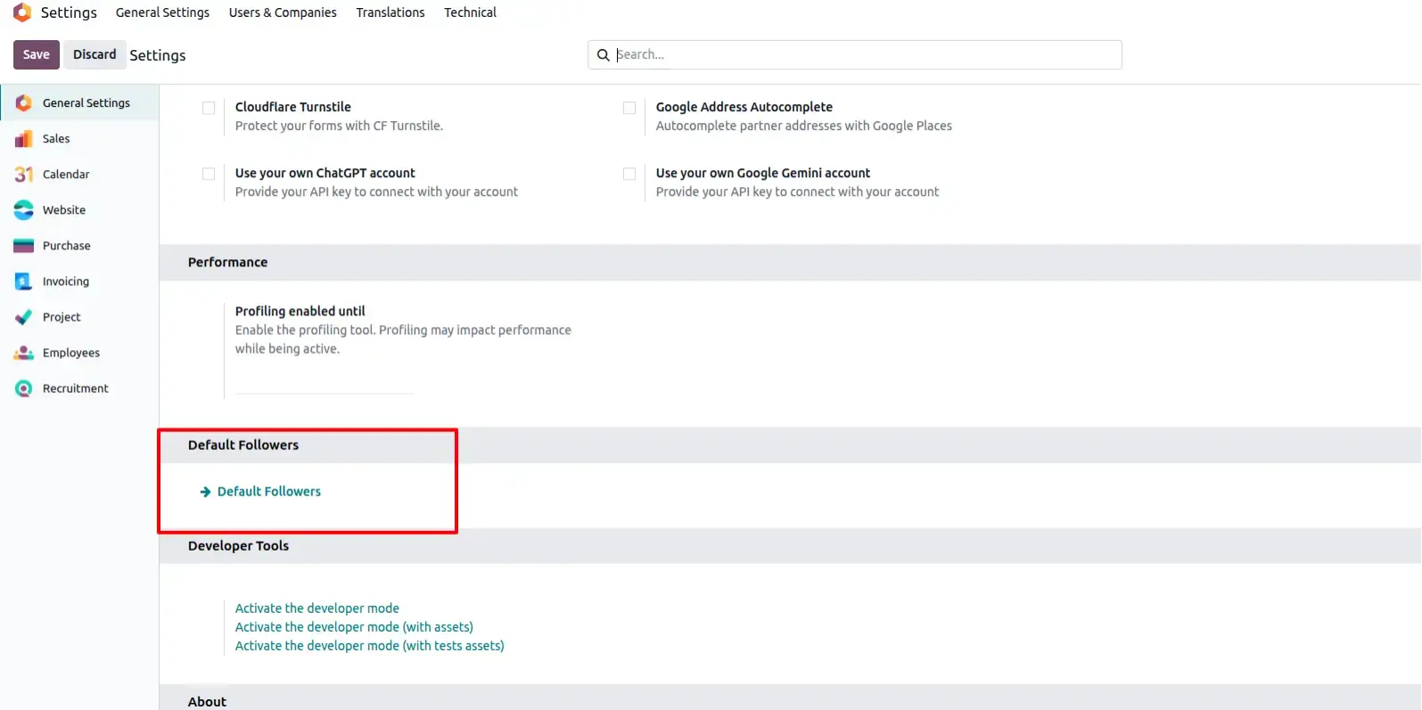Open the Calendar icon in sidebar
Image resolution: width=1422 pixels, height=710 pixels.
point(24,175)
